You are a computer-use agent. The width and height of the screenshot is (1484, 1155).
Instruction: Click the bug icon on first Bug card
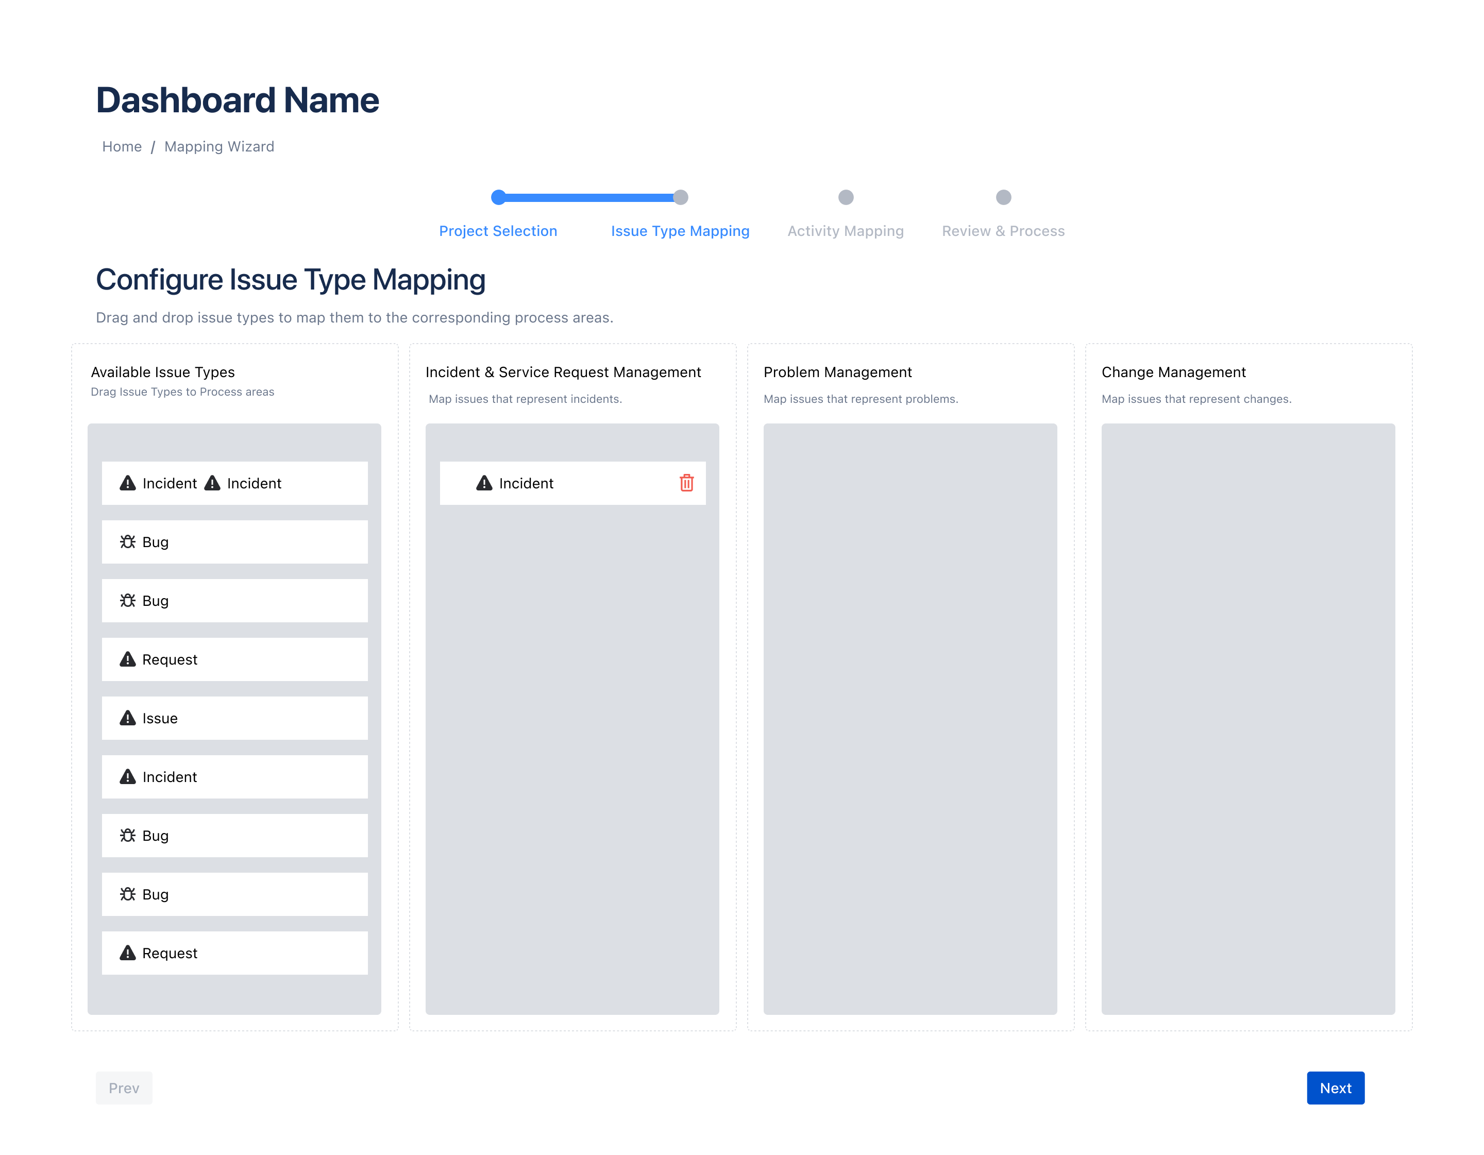[x=128, y=542]
